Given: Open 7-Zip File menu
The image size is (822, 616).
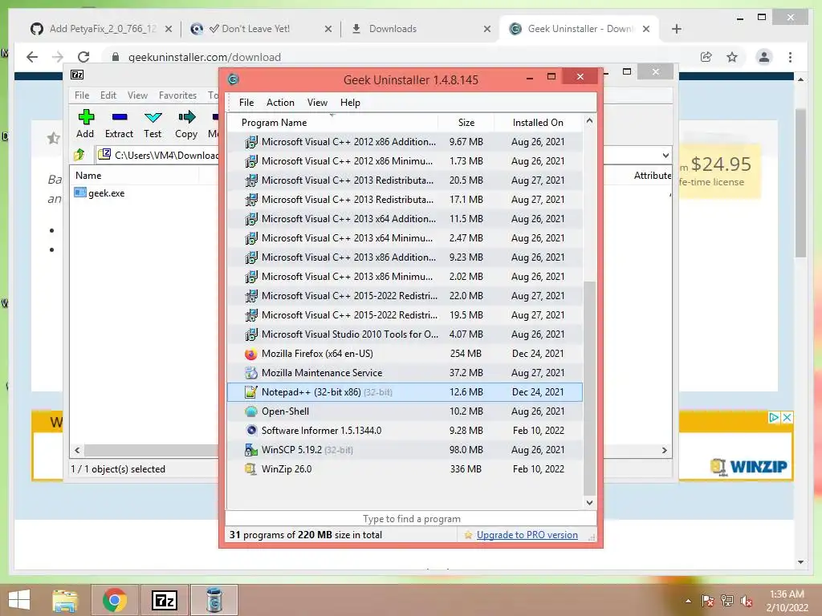Looking at the screenshot, I should click(x=82, y=95).
